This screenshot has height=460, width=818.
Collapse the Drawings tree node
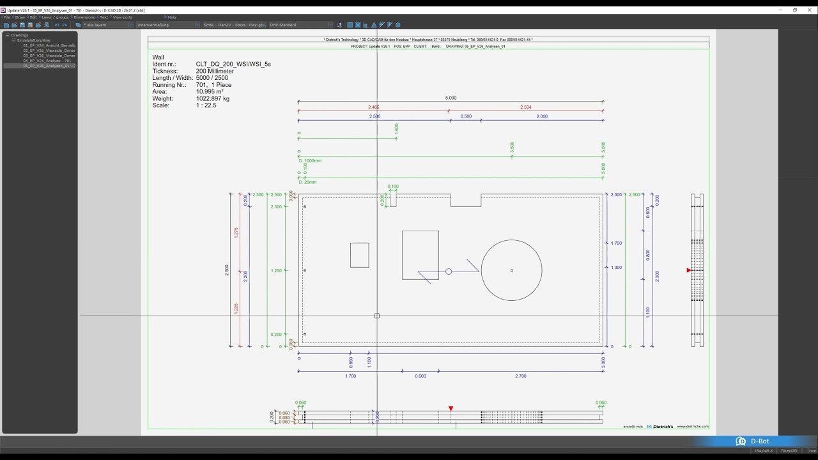click(7, 35)
